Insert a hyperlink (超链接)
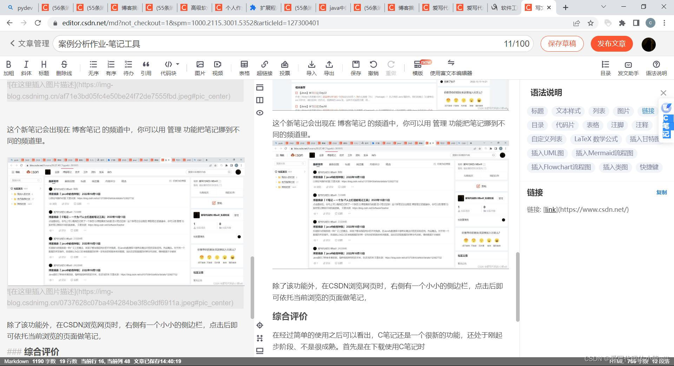Viewport: 674px width, 366px height. [265, 68]
